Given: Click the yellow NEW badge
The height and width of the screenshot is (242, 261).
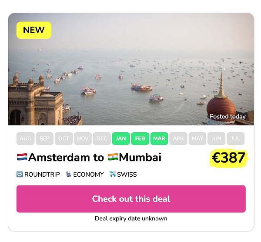Looking at the screenshot, I should click(34, 30).
